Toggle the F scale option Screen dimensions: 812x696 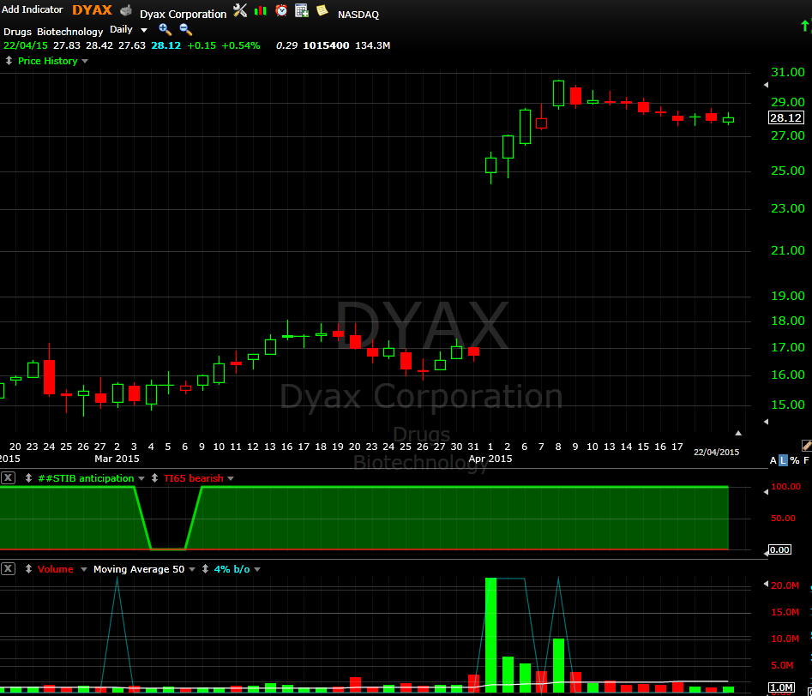point(806,460)
